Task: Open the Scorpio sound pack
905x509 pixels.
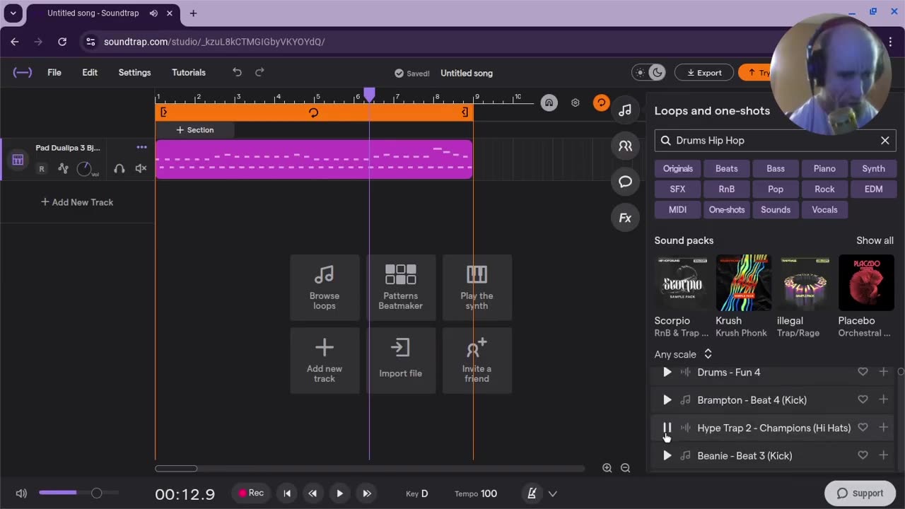Action: (682, 283)
